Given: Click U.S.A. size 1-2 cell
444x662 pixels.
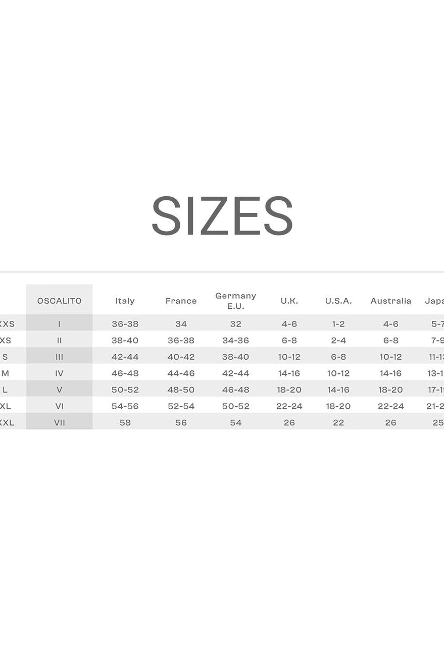Looking at the screenshot, I should pos(338,324).
